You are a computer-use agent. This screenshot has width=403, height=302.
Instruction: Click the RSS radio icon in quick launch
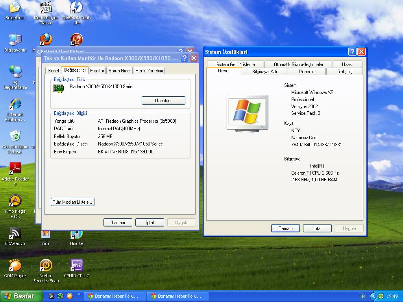point(52,296)
